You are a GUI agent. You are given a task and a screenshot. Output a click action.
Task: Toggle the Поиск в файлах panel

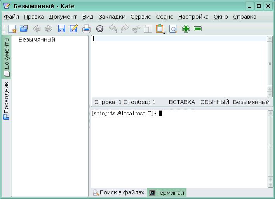(x=118, y=192)
